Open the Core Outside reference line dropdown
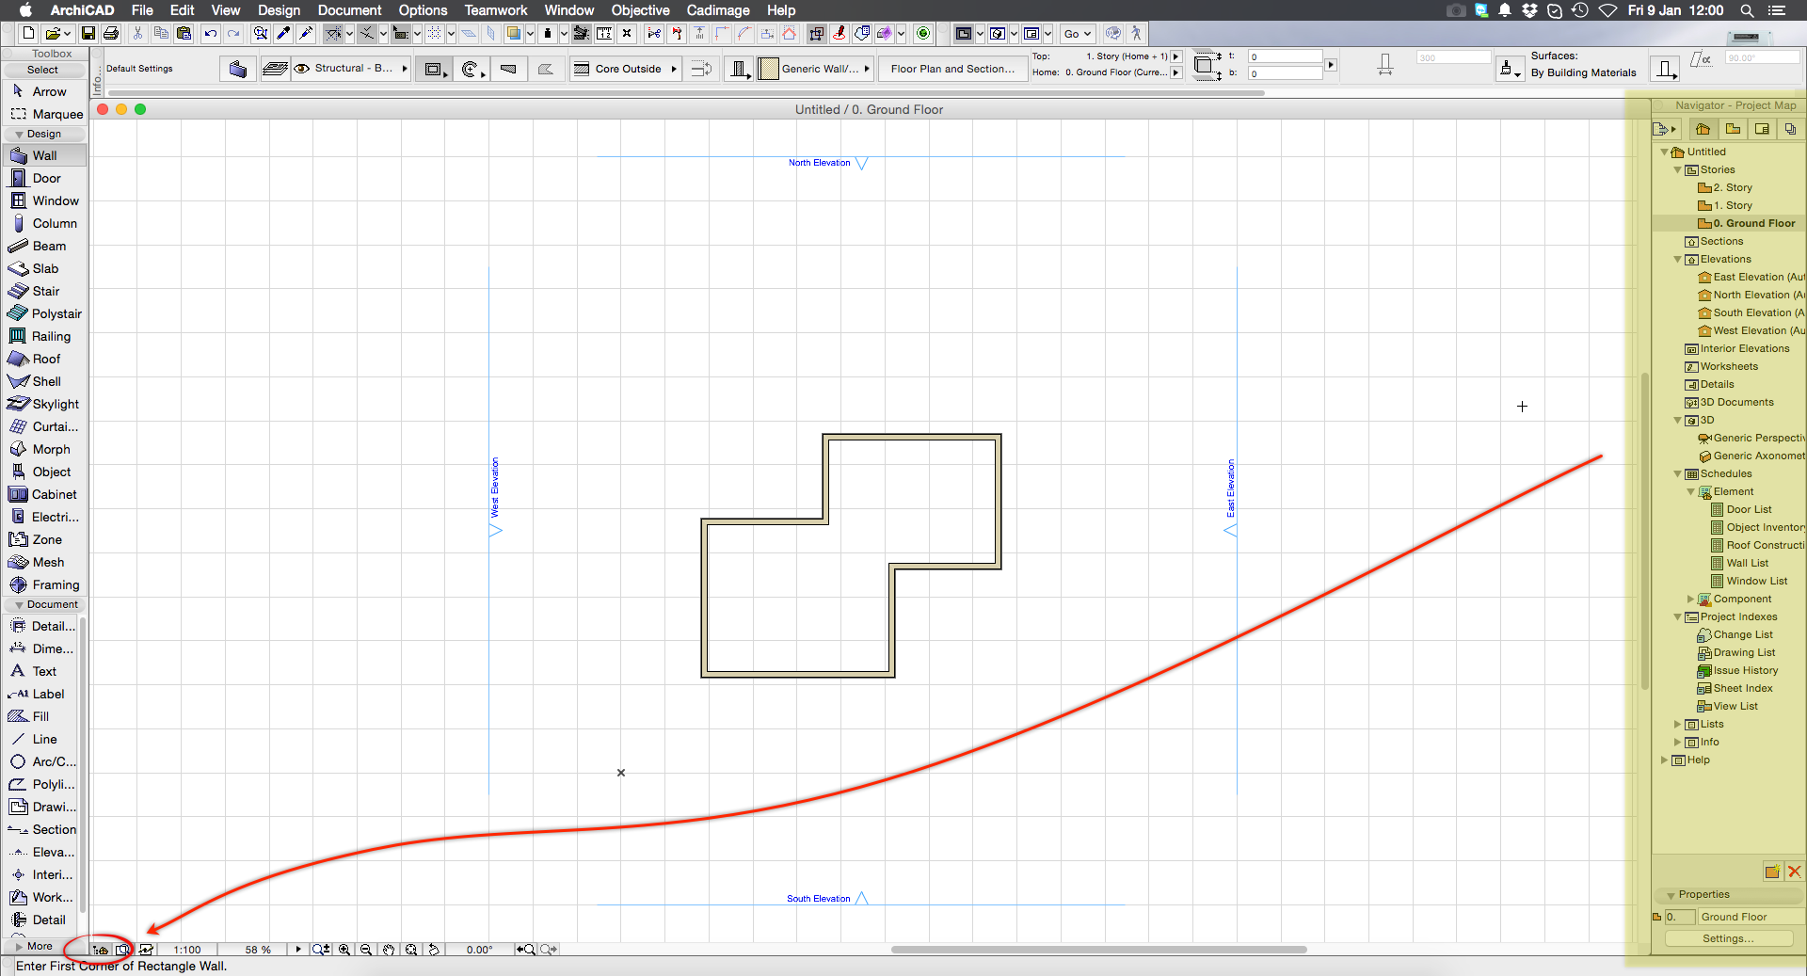This screenshot has width=1807, height=976. [625, 69]
